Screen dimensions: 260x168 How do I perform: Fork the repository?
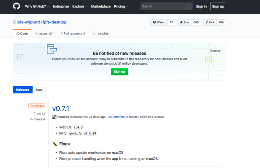tap(210, 22)
